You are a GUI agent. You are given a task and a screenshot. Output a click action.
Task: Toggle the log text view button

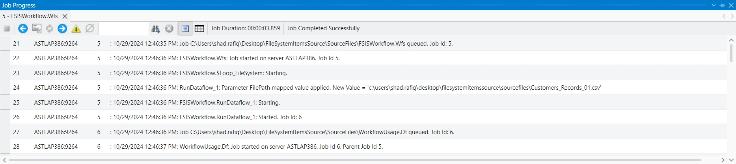[185, 29]
